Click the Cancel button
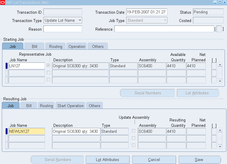 tap(154, 160)
